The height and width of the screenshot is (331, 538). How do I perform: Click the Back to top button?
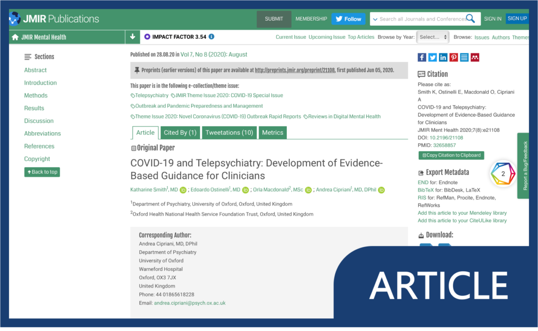42,172
